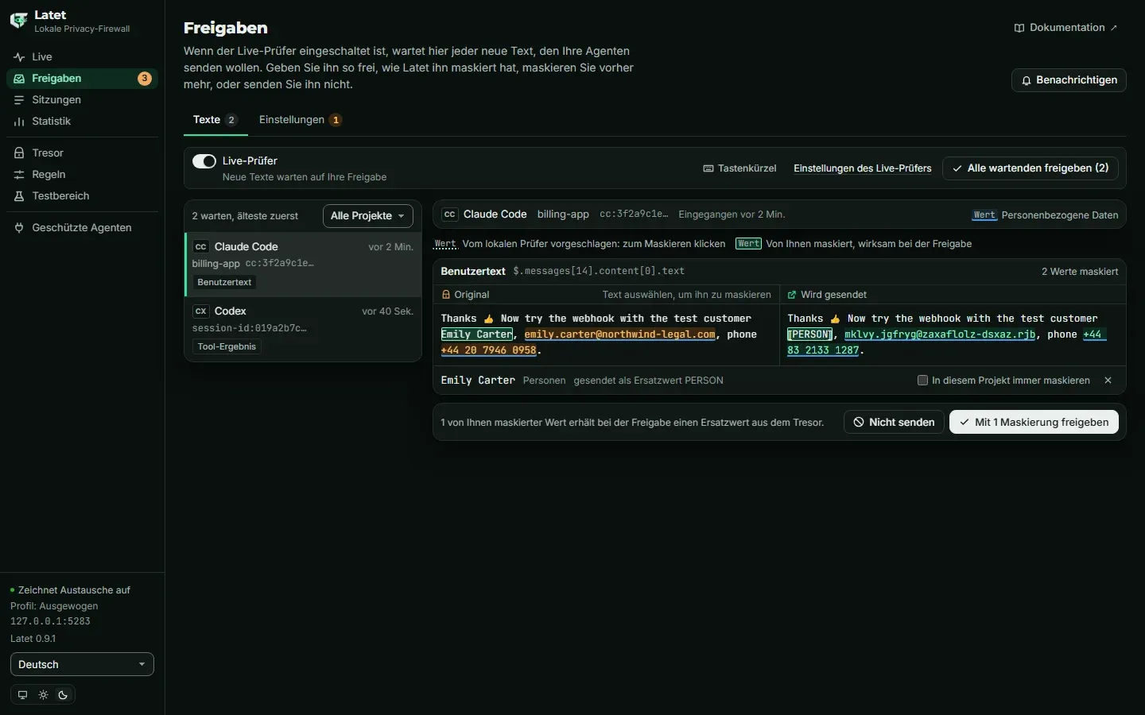Viewport: 1145px width, 715px height.
Task: Click Mit 1 Maskierung freigeben
Action: (x=1034, y=423)
